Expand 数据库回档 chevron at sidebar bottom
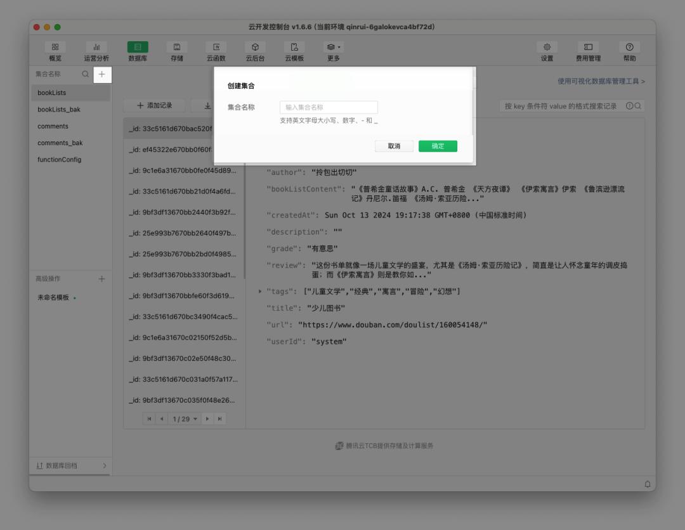685x530 pixels. click(x=105, y=465)
